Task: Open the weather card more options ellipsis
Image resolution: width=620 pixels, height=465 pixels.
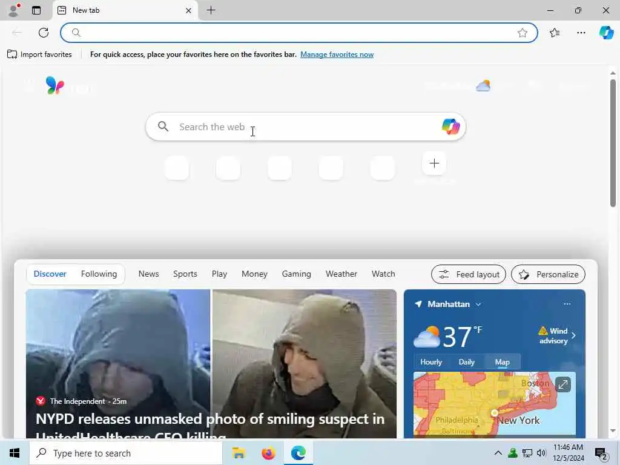Action: click(x=567, y=304)
